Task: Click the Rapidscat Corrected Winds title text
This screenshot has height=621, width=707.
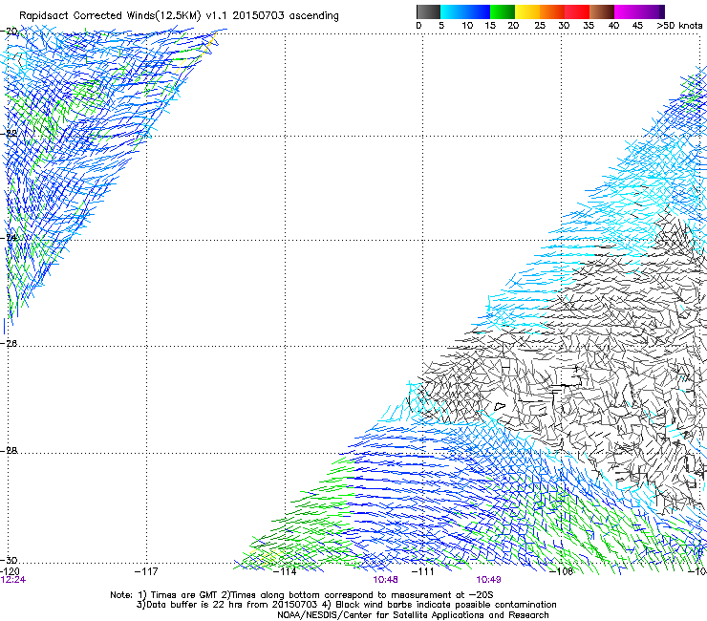Action: [179, 16]
